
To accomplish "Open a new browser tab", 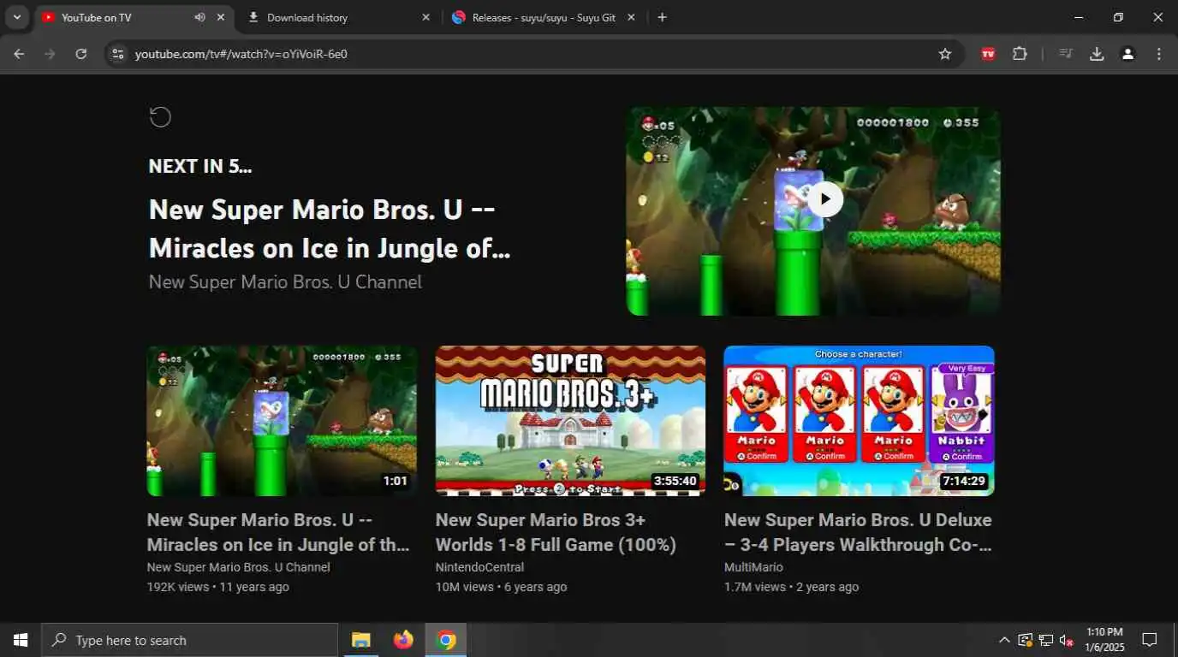I will pyautogui.click(x=662, y=17).
